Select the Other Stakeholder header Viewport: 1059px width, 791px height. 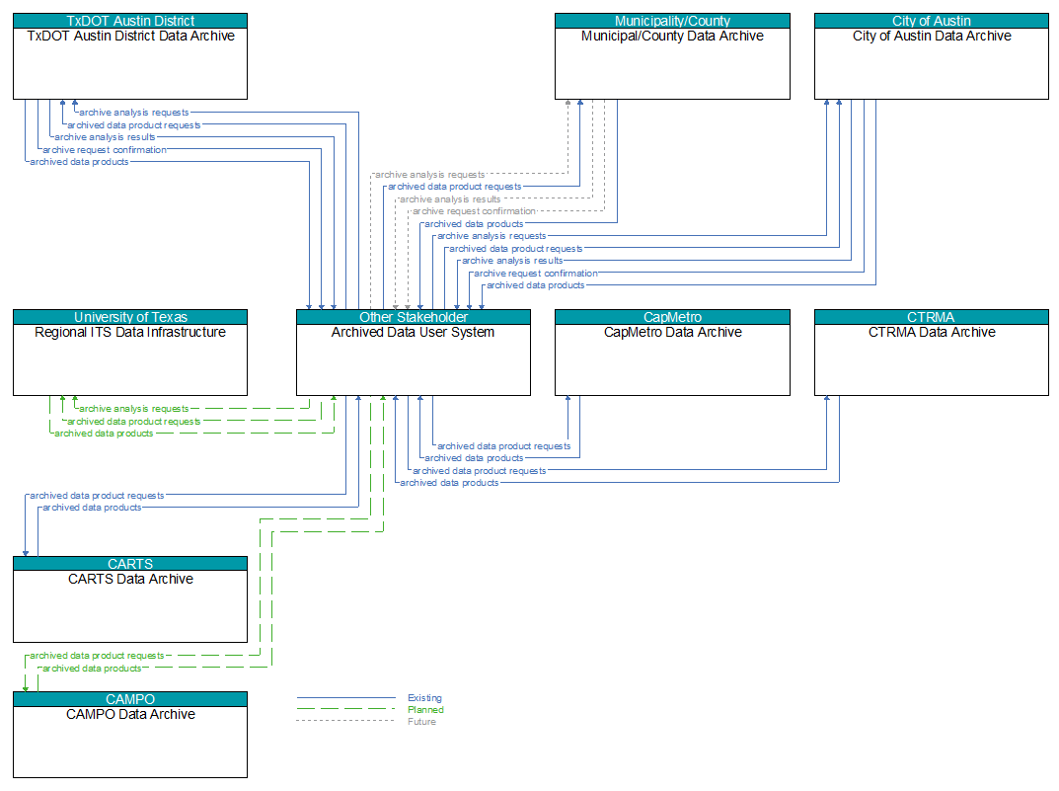point(414,317)
